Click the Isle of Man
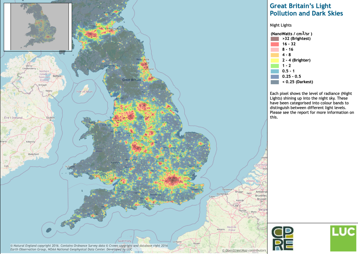This screenshot has width=358, height=254. pos(85,90)
